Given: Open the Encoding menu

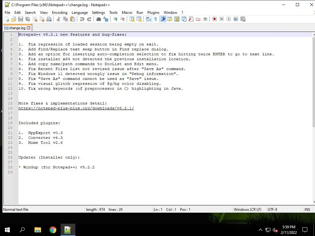Looking at the screenshot, I should 60,12.
